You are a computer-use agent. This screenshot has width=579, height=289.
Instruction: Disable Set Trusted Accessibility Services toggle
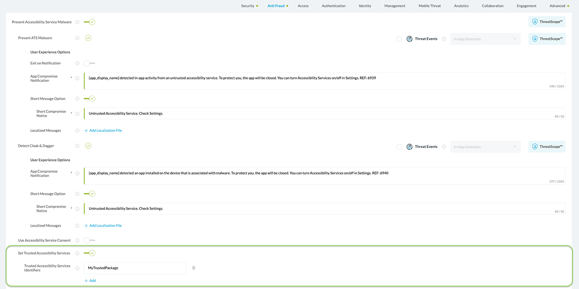[x=90, y=253]
